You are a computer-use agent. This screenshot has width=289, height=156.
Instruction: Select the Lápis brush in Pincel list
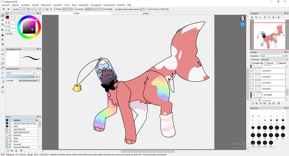[x=22, y=126]
